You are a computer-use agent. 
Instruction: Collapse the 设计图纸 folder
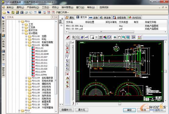[x=23, y=33]
